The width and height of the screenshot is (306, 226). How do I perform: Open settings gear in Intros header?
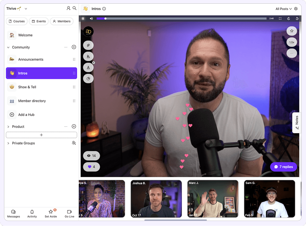(x=296, y=9)
